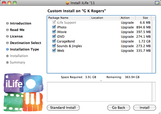161x114 pixels.
Task: Select the Introduction step in sidebar
Action: tap(21, 23)
